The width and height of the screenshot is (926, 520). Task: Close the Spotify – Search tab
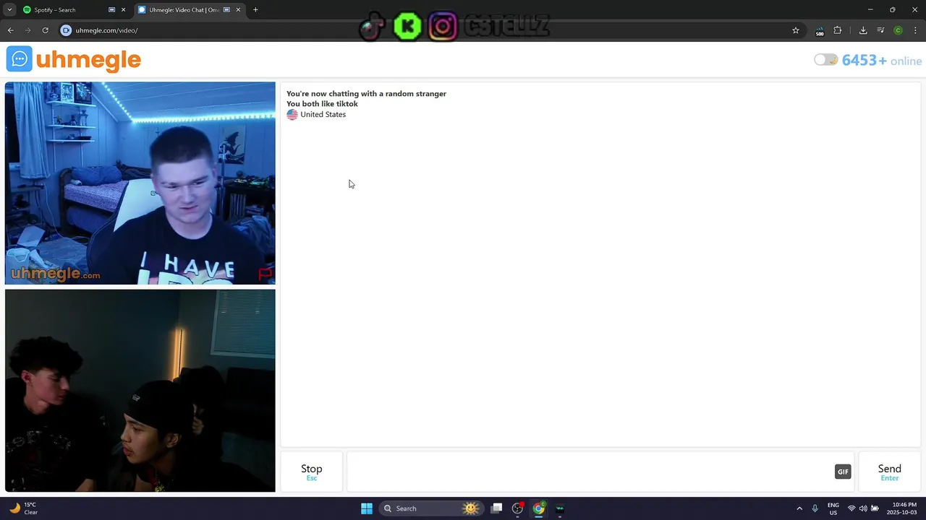pyautogui.click(x=123, y=10)
